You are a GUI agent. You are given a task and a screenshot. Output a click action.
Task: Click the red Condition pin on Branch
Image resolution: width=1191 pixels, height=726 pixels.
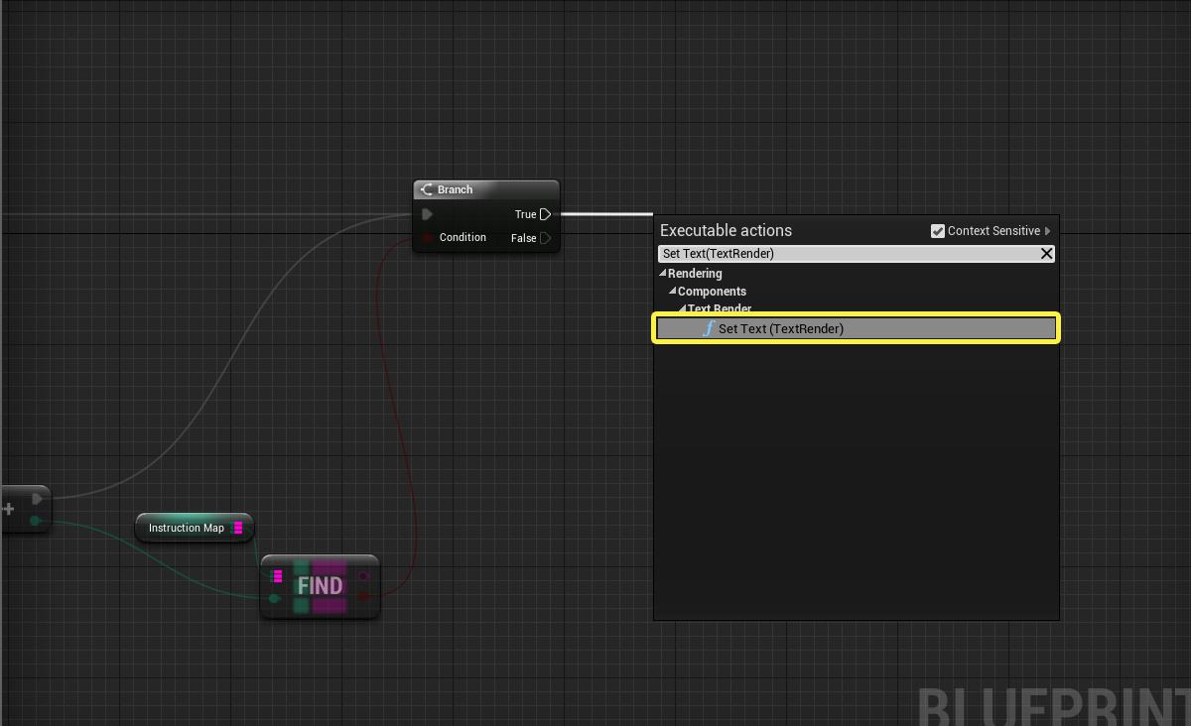(427, 238)
